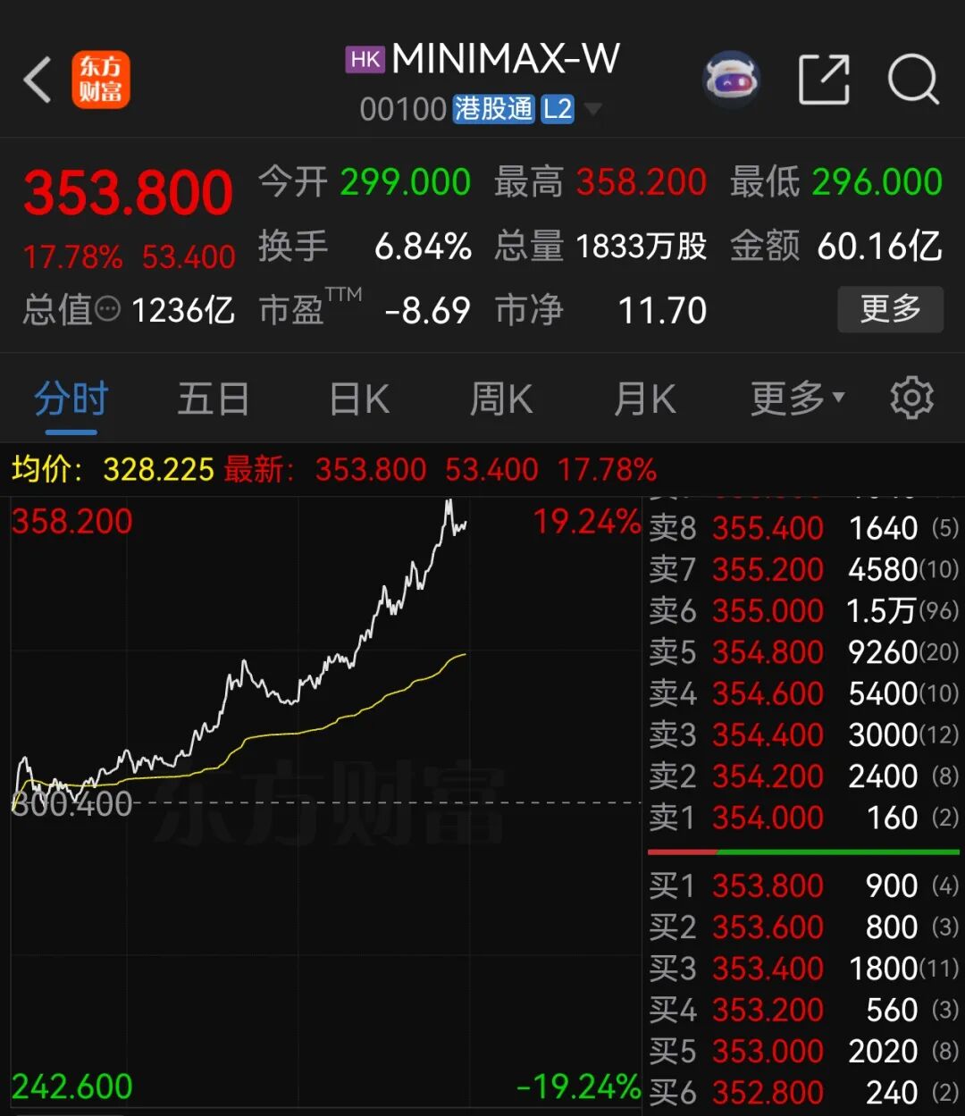This screenshot has height=1116, width=965.
Task: Select the 买4 353.200 order row
Action: tap(803, 1010)
